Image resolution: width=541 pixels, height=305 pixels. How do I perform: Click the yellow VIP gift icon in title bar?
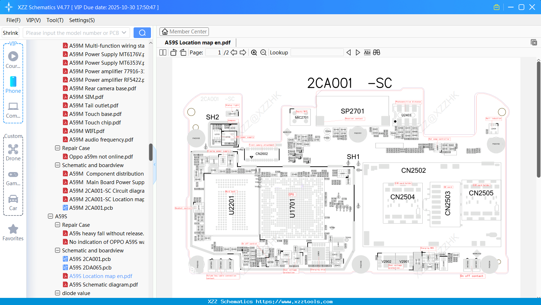point(497,7)
